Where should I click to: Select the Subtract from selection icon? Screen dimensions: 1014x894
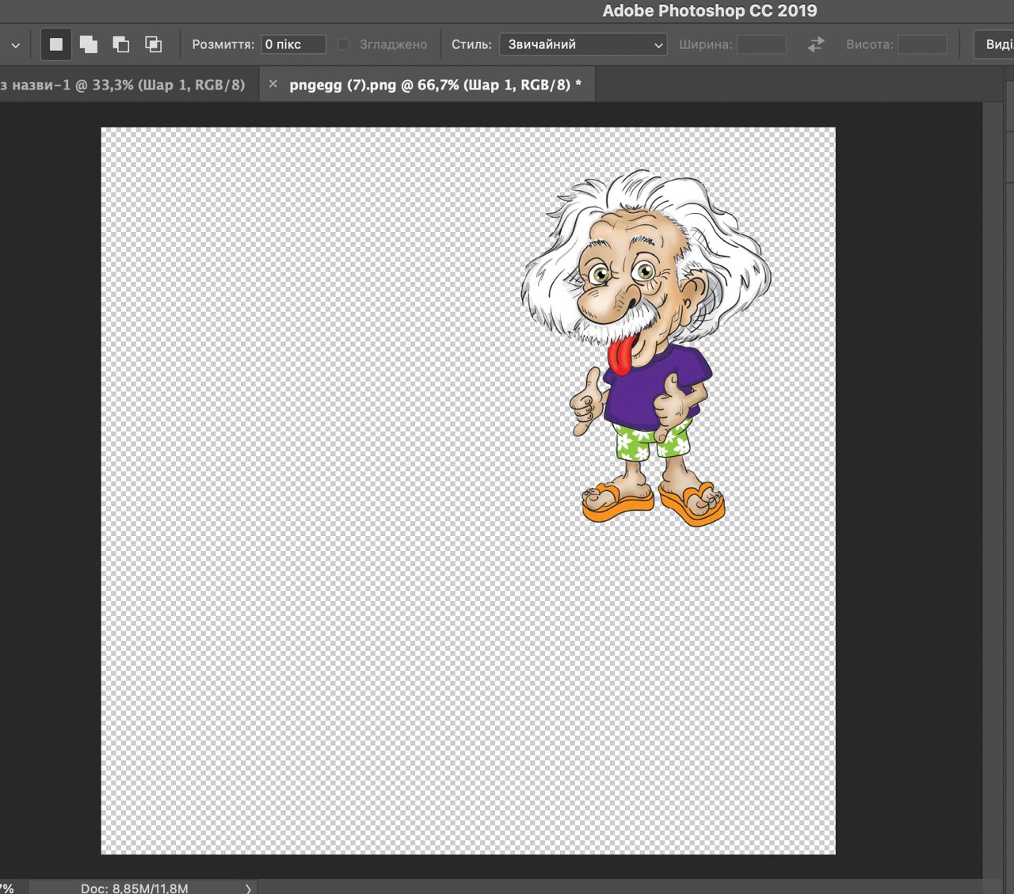[121, 44]
